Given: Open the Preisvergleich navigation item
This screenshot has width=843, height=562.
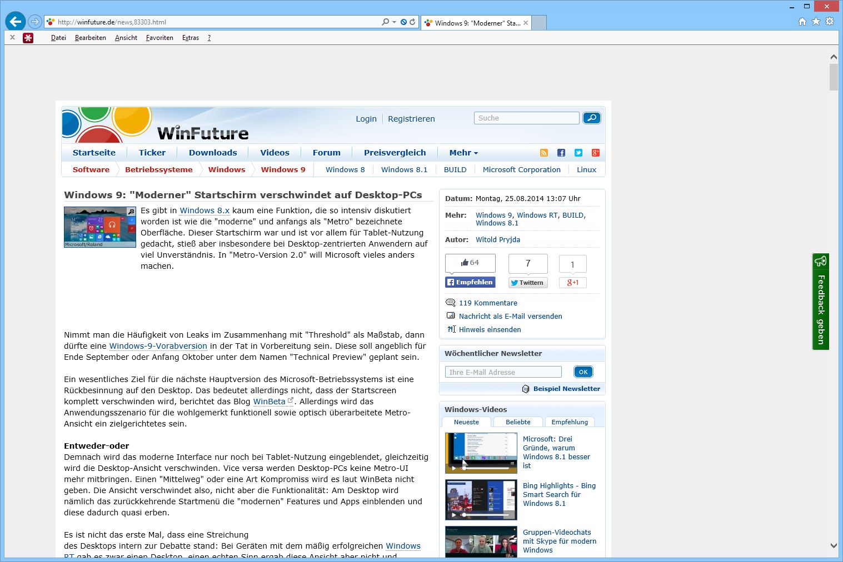Looking at the screenshot, I should pyautogui.click(x=395, y=153).
